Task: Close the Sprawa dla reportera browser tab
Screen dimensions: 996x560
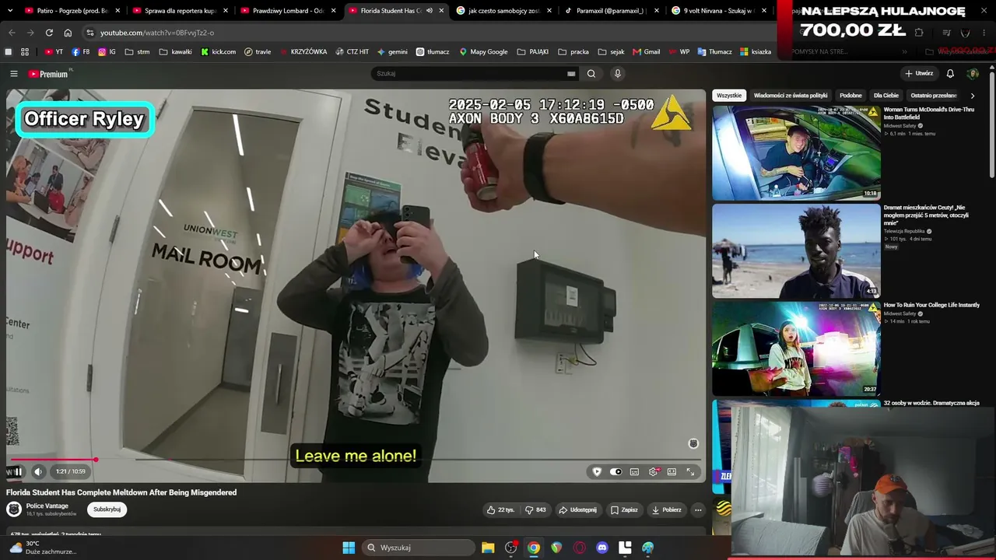Action: (x=226, y=11)
